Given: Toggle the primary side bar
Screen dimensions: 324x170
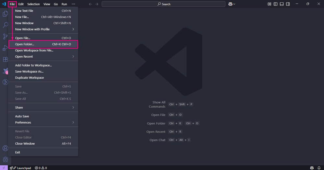Looking at the screenshot, I should (275, 4).
